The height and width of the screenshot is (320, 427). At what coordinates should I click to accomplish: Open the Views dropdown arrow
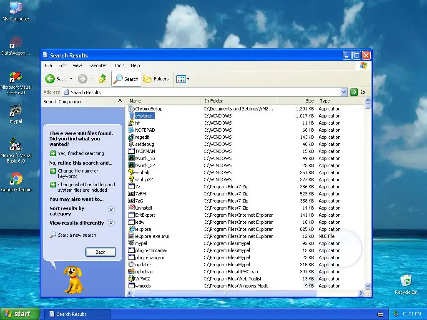188,79
